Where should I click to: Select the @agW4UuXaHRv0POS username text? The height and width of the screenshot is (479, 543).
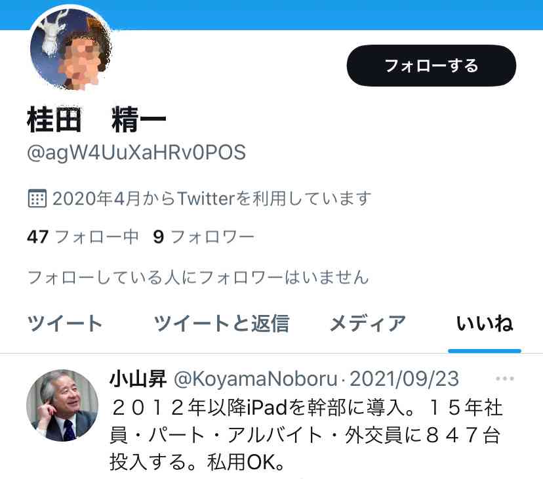(x=136, y=153)
